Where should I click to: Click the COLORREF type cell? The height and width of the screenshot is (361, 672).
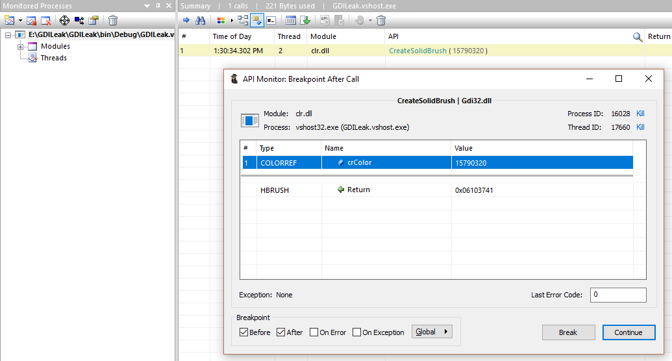279,163
